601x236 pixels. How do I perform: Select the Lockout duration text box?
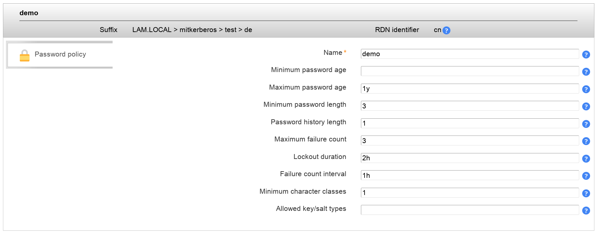pos(469,158)
